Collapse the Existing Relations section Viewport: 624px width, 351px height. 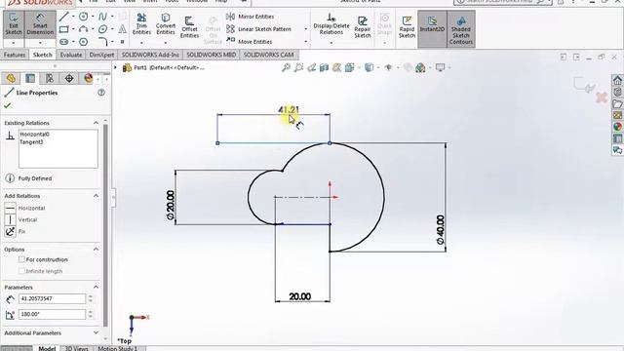(96, 123)
